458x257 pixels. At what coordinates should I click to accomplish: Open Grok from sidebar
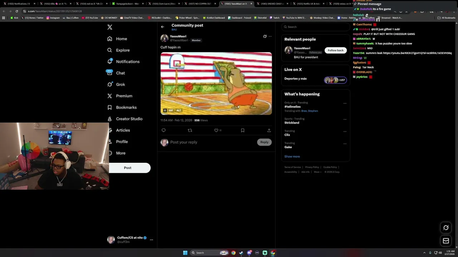click(116, 84)
